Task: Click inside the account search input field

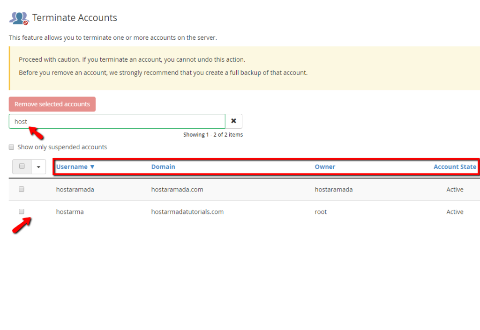Action: coord(117,121)
